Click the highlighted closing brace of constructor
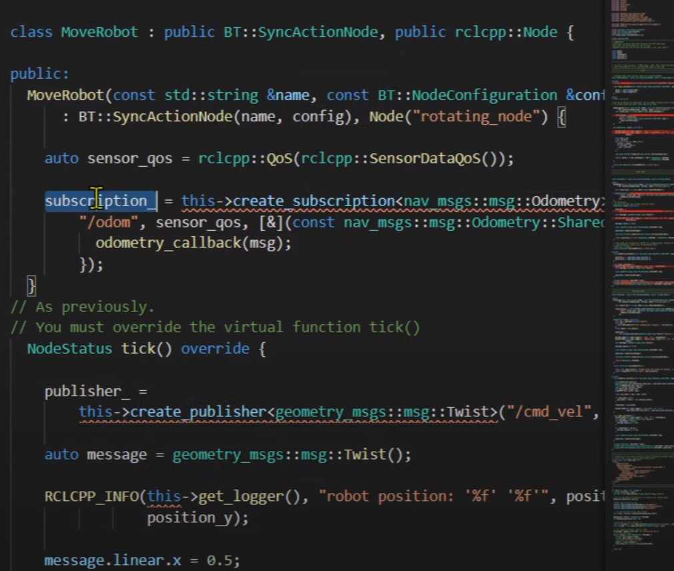The width and height of the screenshot is (674, 571). tap(31, 286)
